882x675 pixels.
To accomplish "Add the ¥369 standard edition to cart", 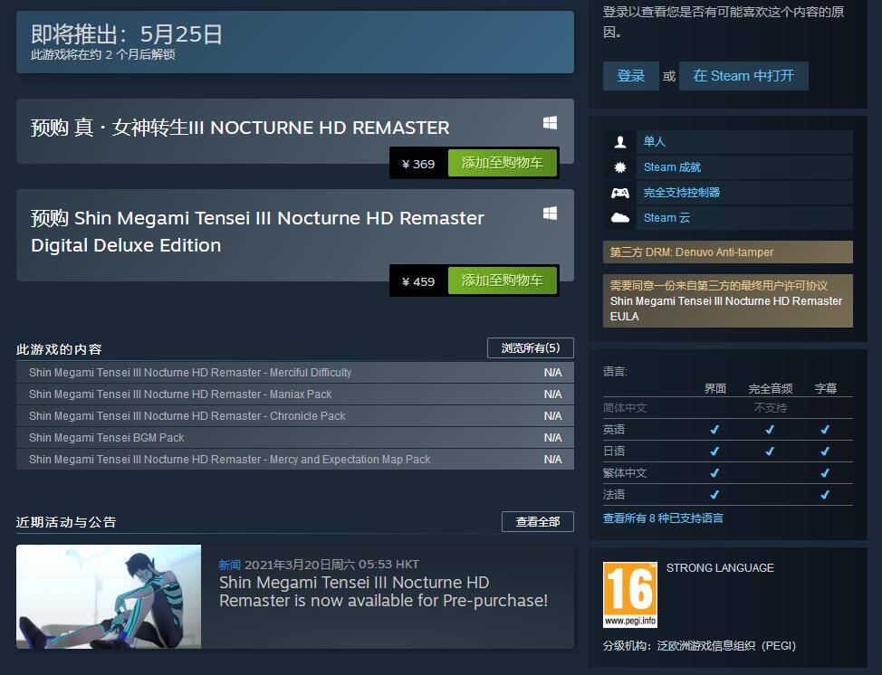I will (x=502, y=163).
